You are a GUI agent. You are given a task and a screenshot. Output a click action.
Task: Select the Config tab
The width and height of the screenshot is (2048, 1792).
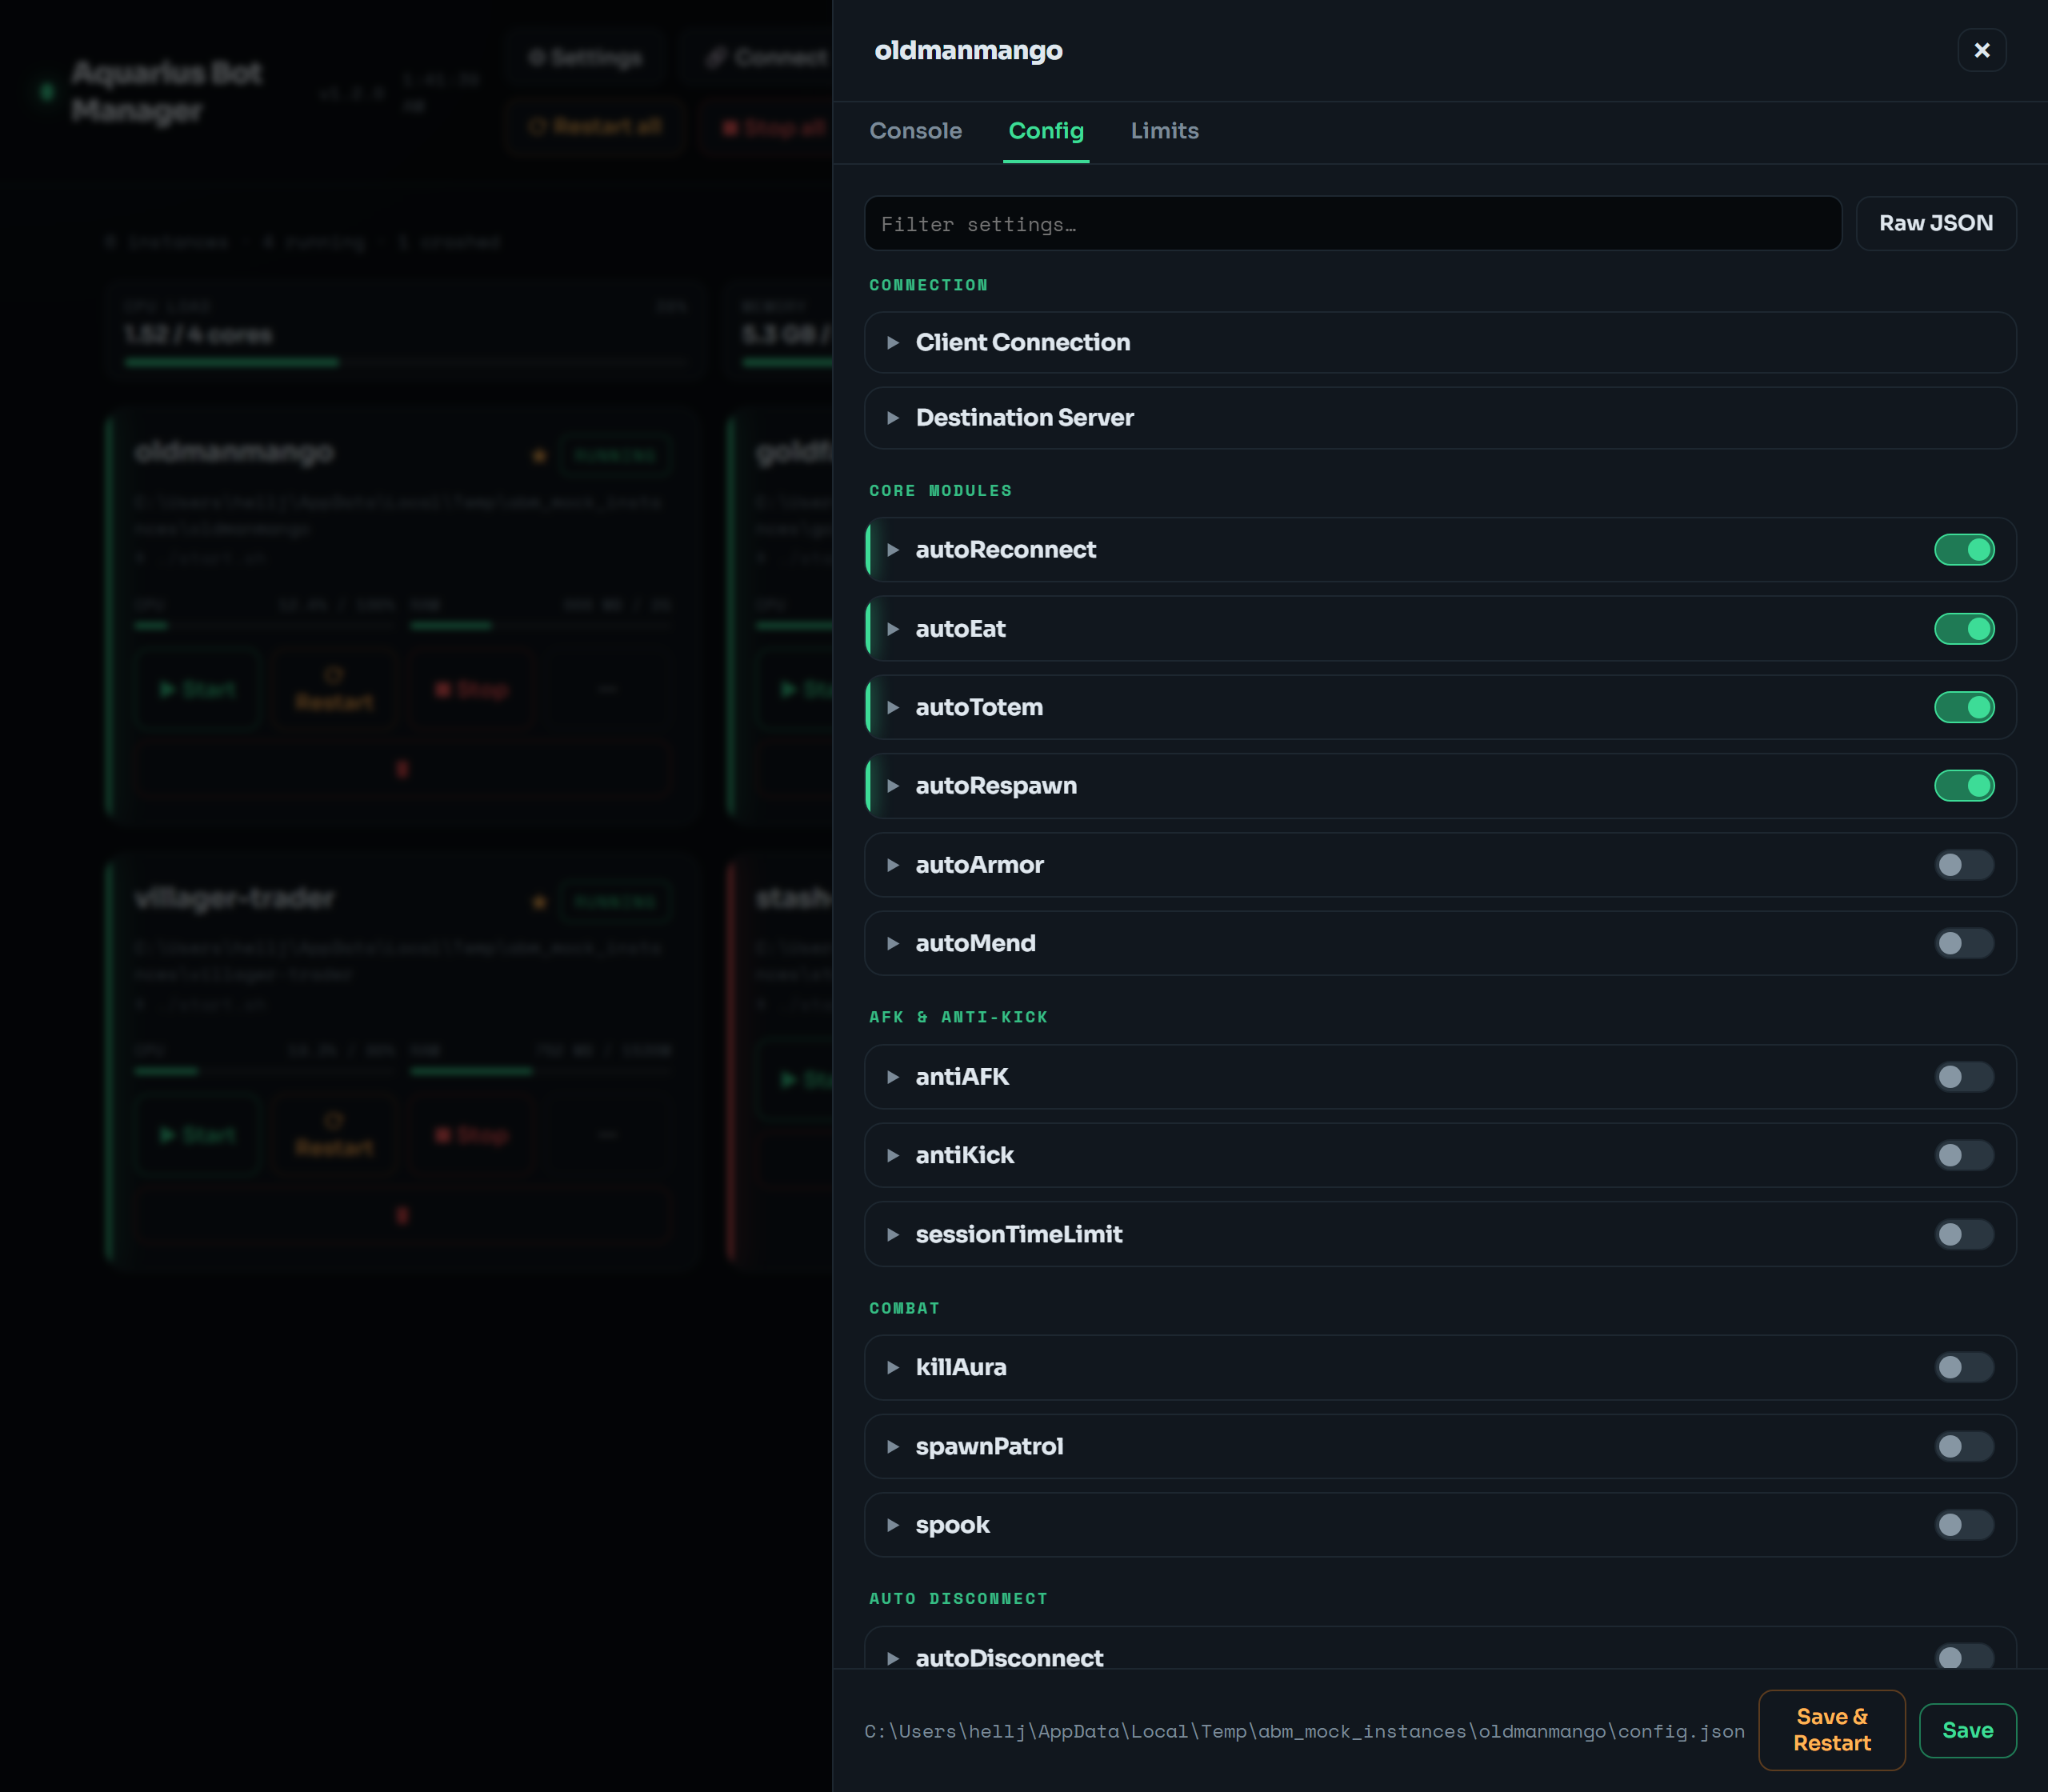pos(1046,131)
